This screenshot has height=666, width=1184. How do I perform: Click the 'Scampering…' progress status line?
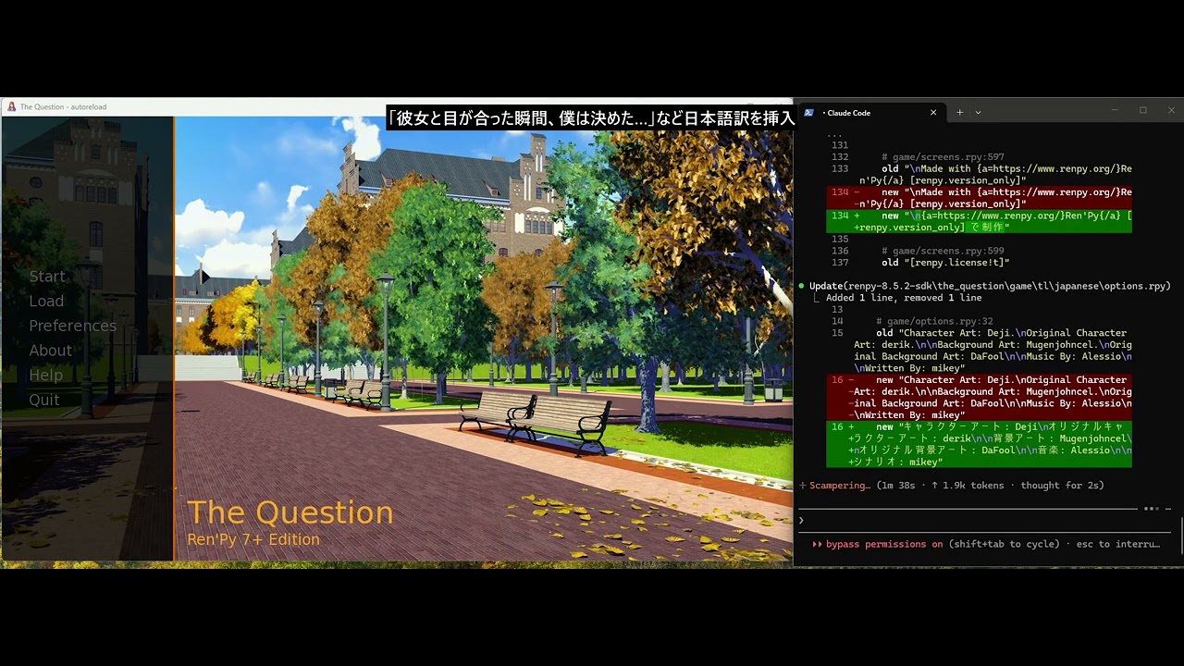951,485
